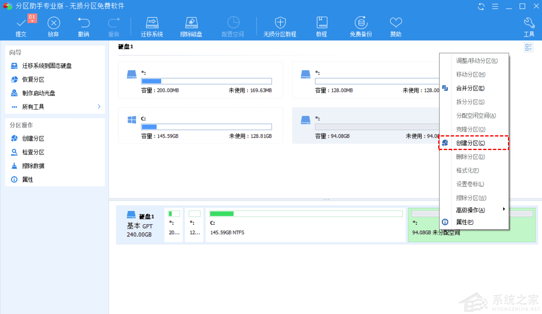The image size is (542, 314).
Task: Click the 赞助 heart icon
Action: [x=396, y=23]
